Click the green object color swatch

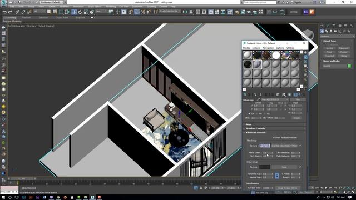349,66
